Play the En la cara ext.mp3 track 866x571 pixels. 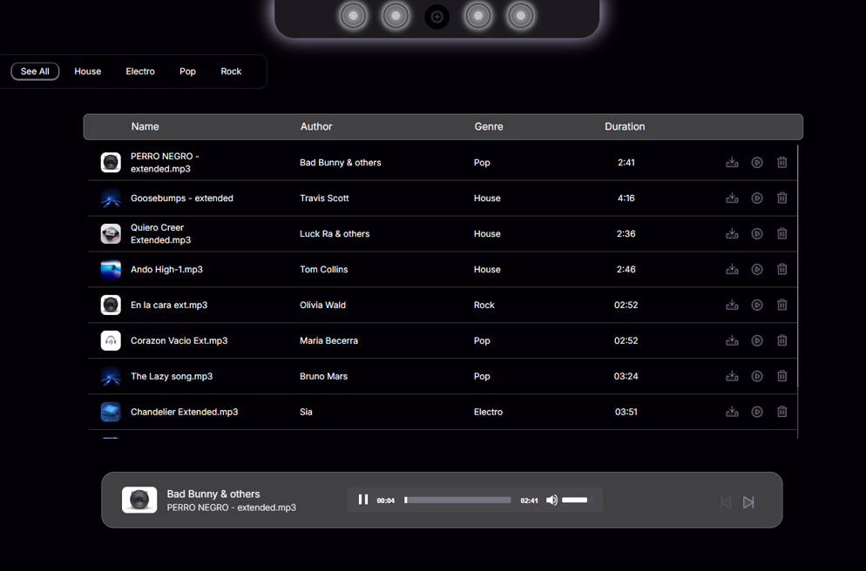click(x=757, y=306)
